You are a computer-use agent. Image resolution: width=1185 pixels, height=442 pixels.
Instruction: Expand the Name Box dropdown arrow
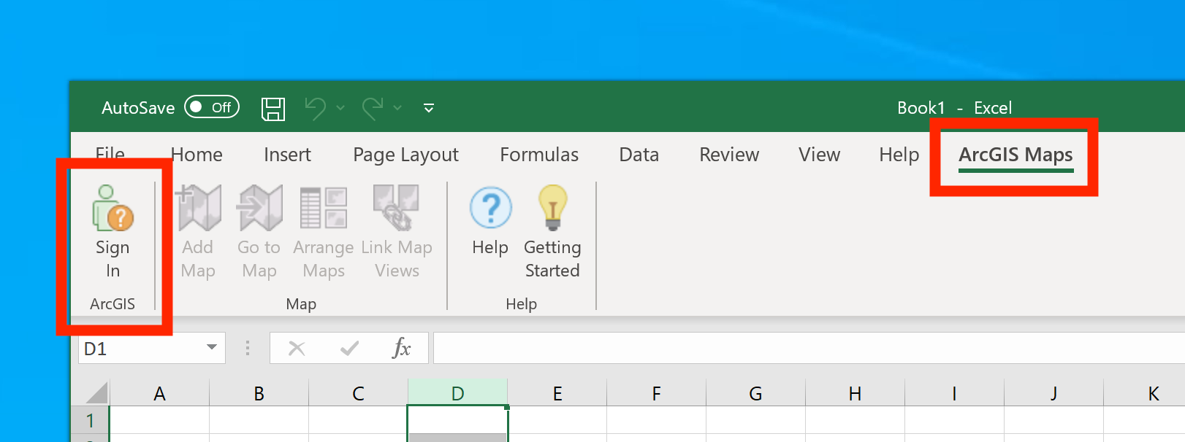pos(212,347)
